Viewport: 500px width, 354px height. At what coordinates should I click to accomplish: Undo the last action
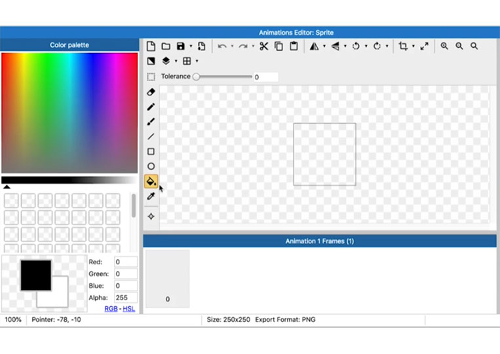222,46
